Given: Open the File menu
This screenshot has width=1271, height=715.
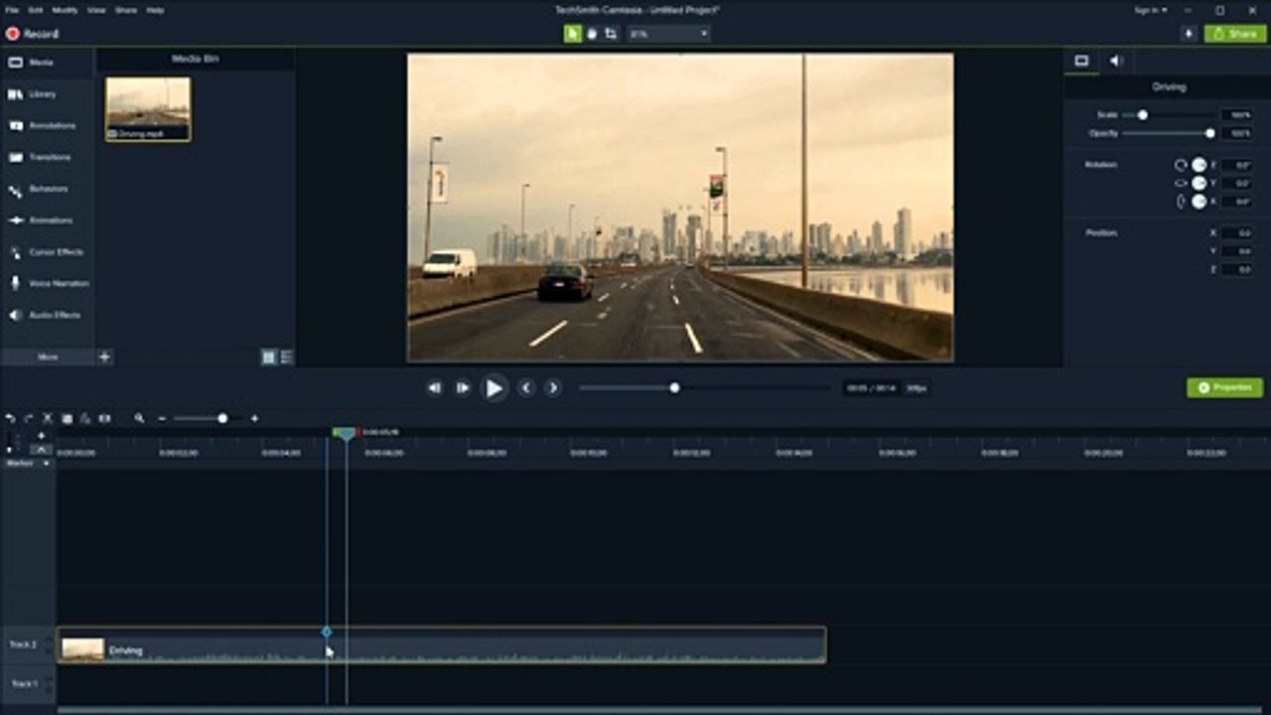Looking at the screenshot, I should click(10, 10).
